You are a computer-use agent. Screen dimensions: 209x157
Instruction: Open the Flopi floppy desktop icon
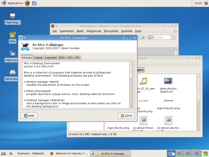pyautogui.click(x=12, y=16)
